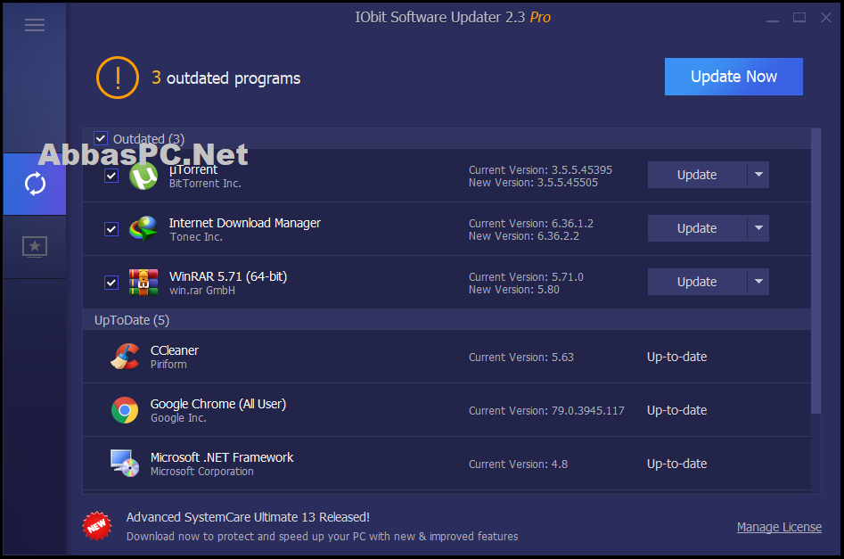The image size is (844, 559).
Task: Update µTorrent
Action: coord(697,175)
